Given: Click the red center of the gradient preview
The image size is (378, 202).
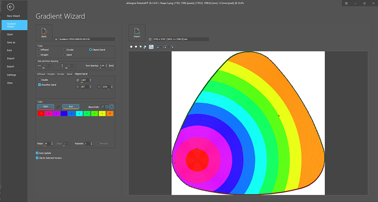Looking at the screenshot, I should (197, 160).
